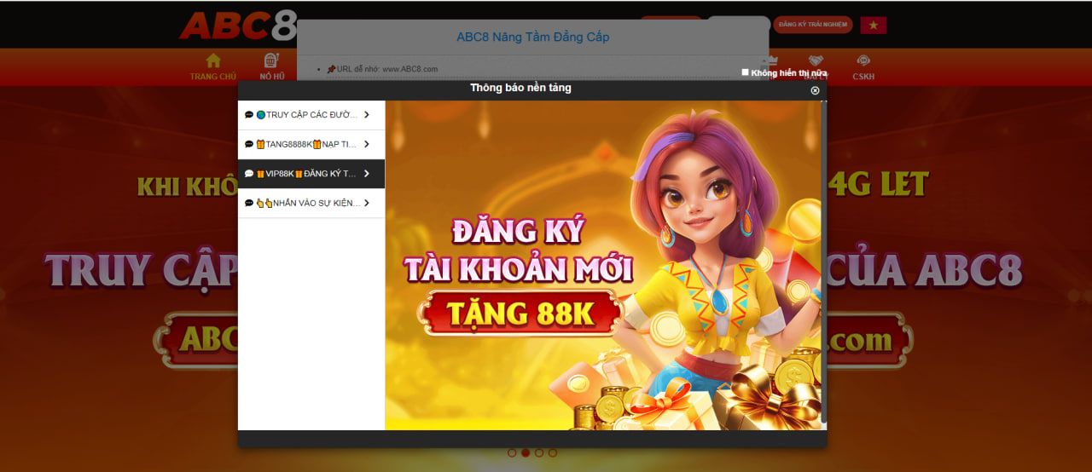Viewport: 1092px width, 472px height.
Task: Open the TRUY CẬP CÁC ĐƯỜ… notification
Action: (x=311, y=115)
